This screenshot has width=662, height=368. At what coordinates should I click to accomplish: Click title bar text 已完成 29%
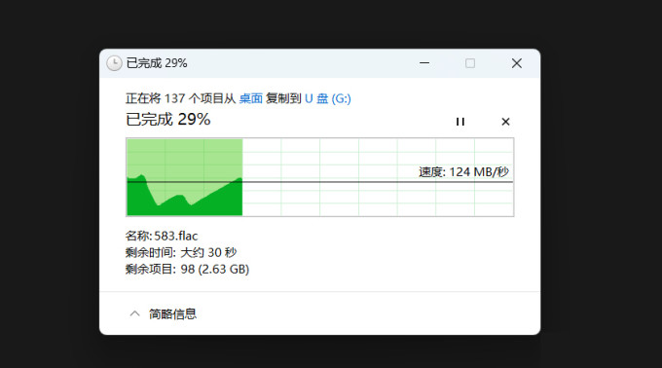157,63
